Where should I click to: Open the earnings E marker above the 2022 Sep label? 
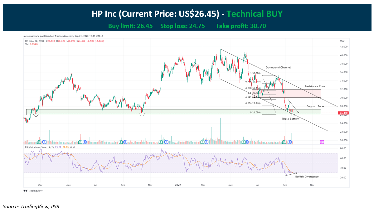point(284,142)
